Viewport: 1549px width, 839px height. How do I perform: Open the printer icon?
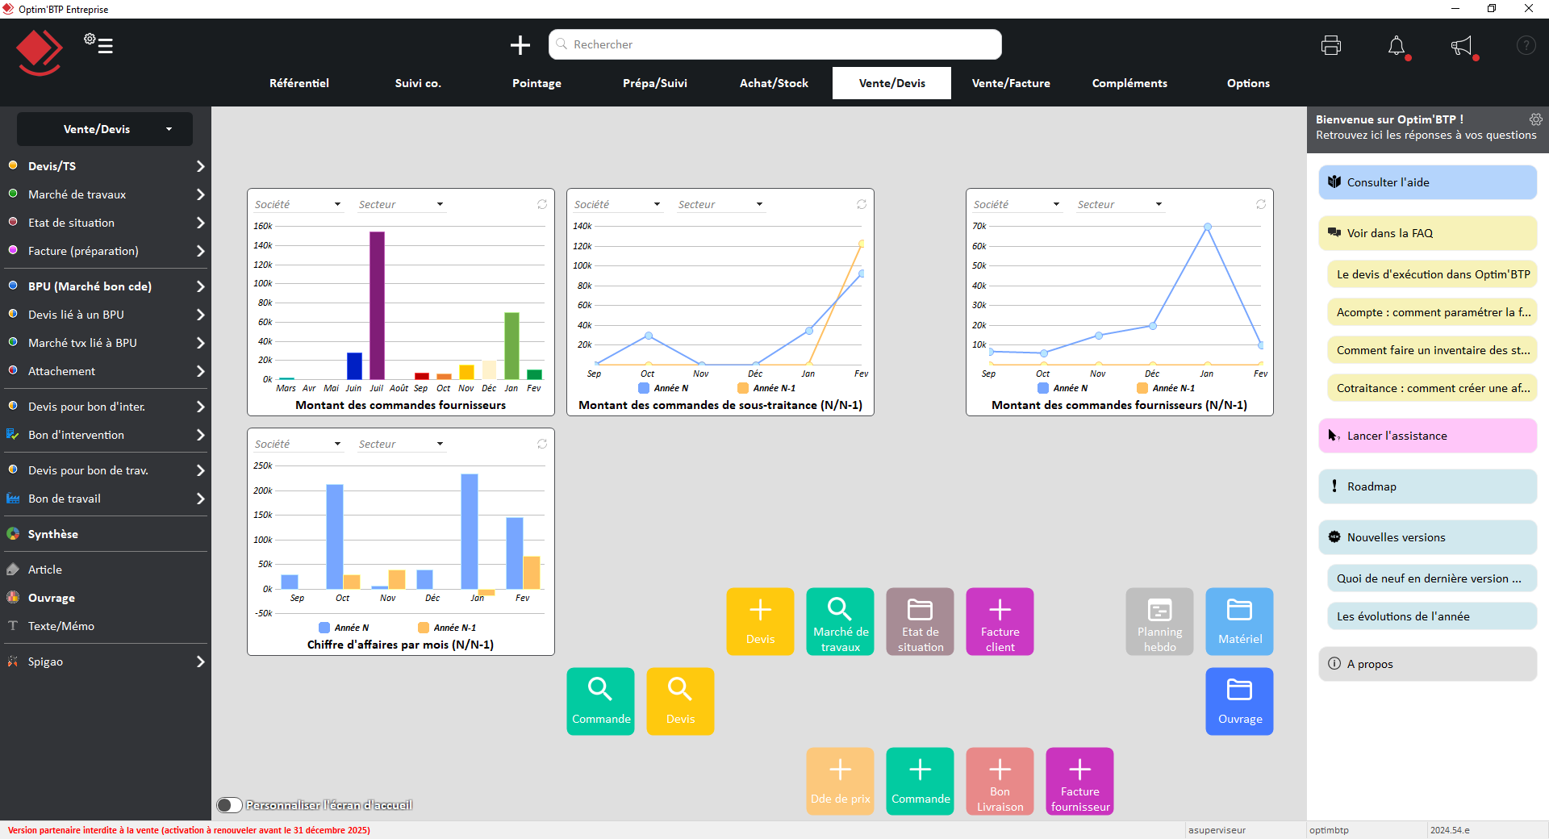point(1331,45)
